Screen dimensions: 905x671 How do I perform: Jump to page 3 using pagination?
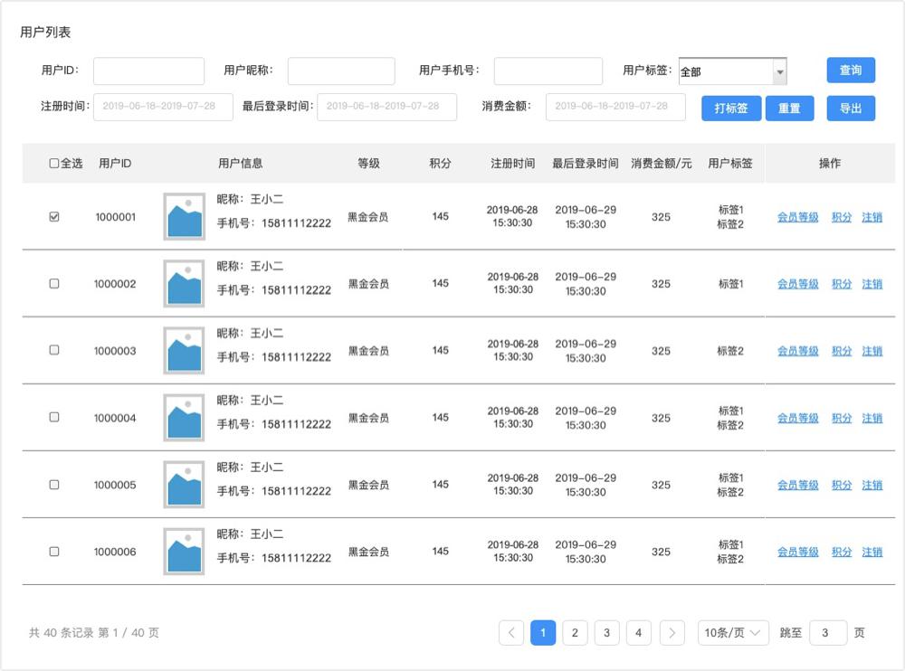pyautogui.click(x=606, y=633)
